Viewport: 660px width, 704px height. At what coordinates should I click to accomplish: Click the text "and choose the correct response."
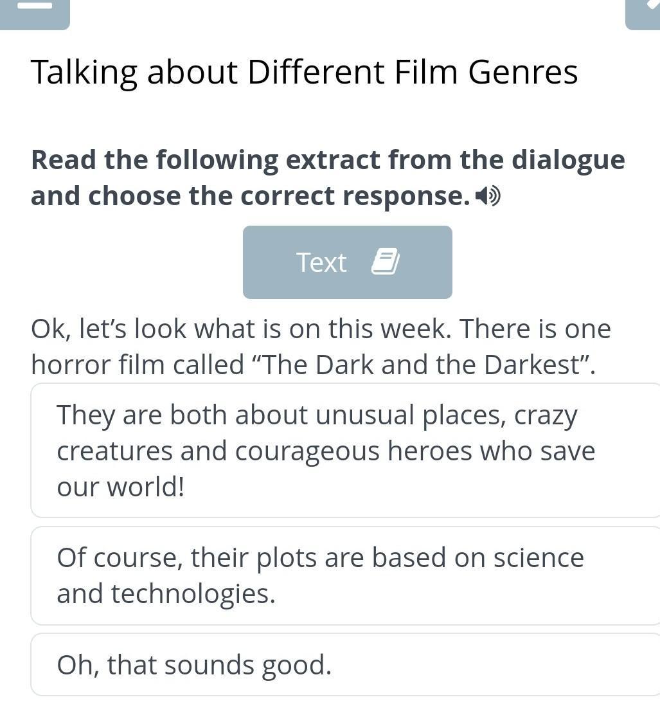[x=251, y=196]
